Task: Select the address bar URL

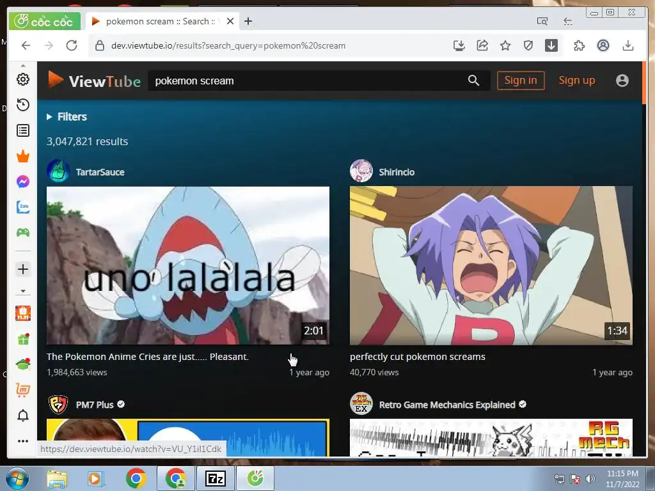Action: (228, 45)
